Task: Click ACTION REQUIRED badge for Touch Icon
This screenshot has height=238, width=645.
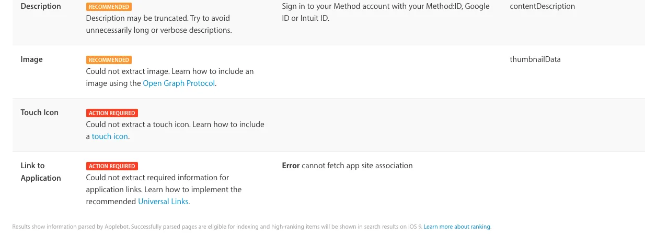Action: [x=112, y=114]
